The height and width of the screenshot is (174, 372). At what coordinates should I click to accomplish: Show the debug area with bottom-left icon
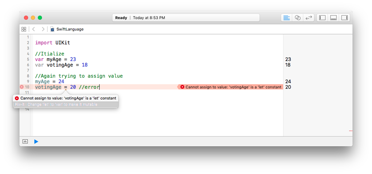click(25, 141)
